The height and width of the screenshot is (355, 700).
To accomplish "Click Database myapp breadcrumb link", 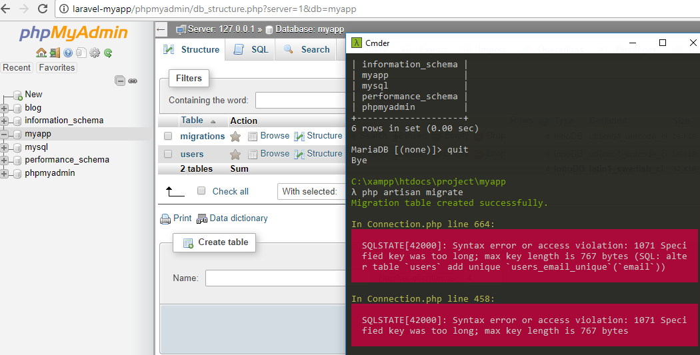I will pos(309,29).
